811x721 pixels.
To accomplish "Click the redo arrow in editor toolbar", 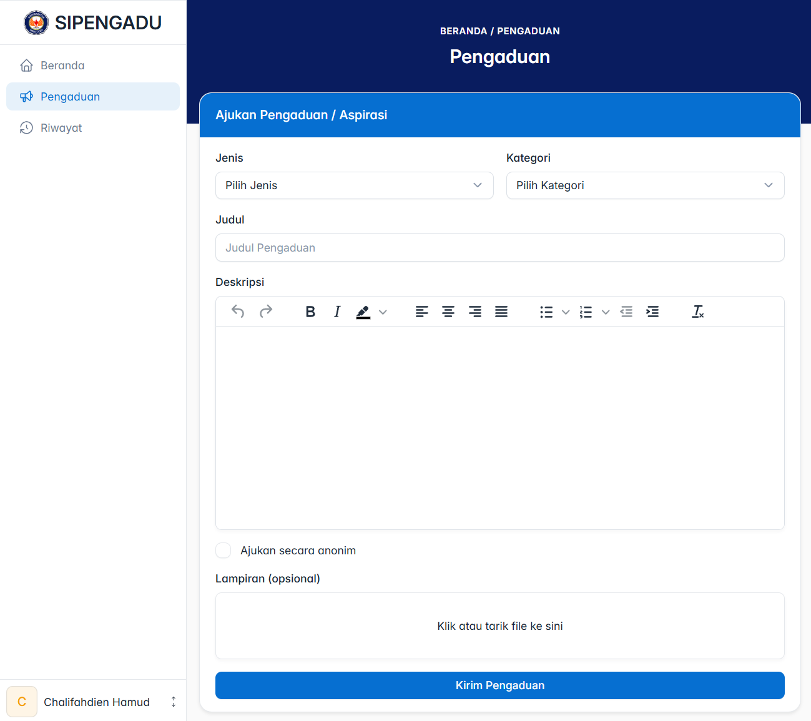I will point(266,311).
